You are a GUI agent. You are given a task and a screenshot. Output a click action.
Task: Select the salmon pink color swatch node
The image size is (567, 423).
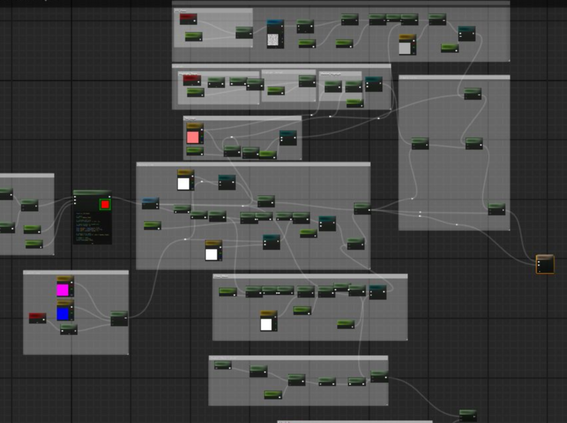tap(193, 137)
